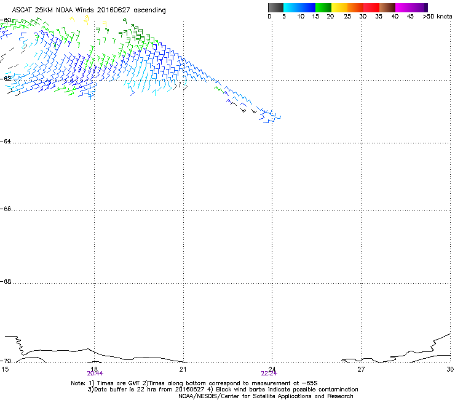Click the legend value 25
Viewport: 455px width, 400px height.
[347, 17]
